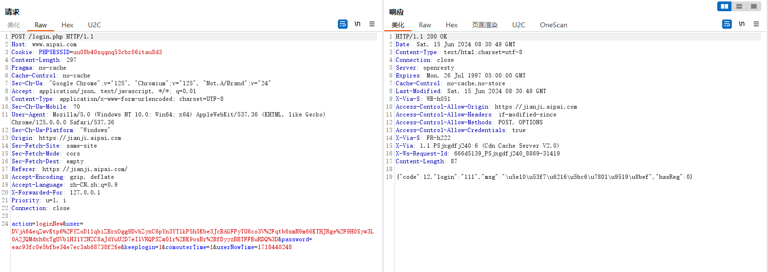Screen dimensions: 768x272
Task: Switch response view to Raw tab
Action: coord(425,25)
